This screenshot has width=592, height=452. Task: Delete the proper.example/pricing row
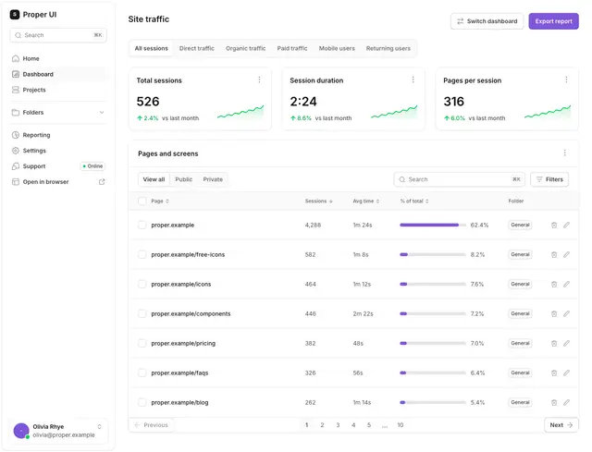coord(554,343)
